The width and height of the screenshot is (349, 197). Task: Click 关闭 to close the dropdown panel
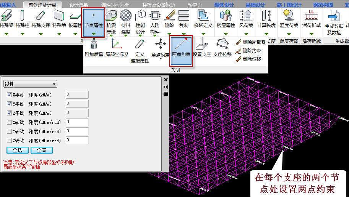point(175,70)
